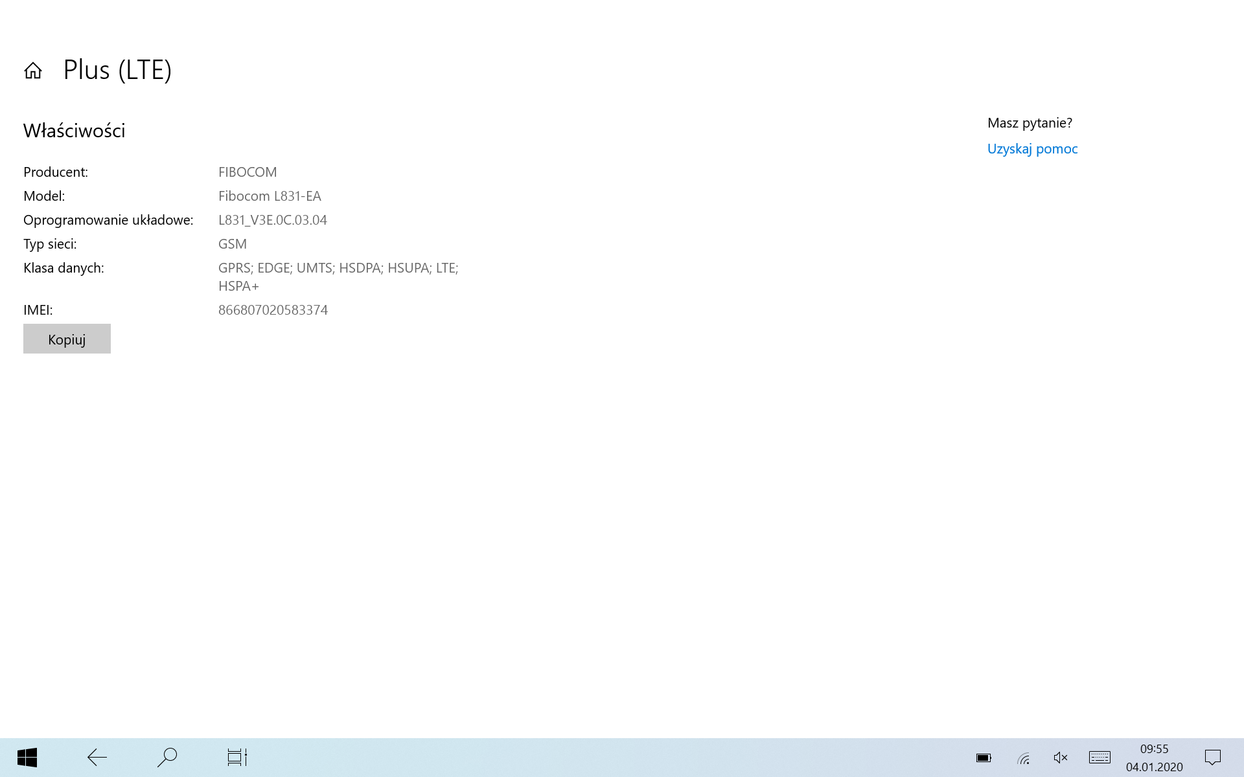1244x777 pixels.
Task: Go to Settings home via house icon
Action: click(33, 70)
